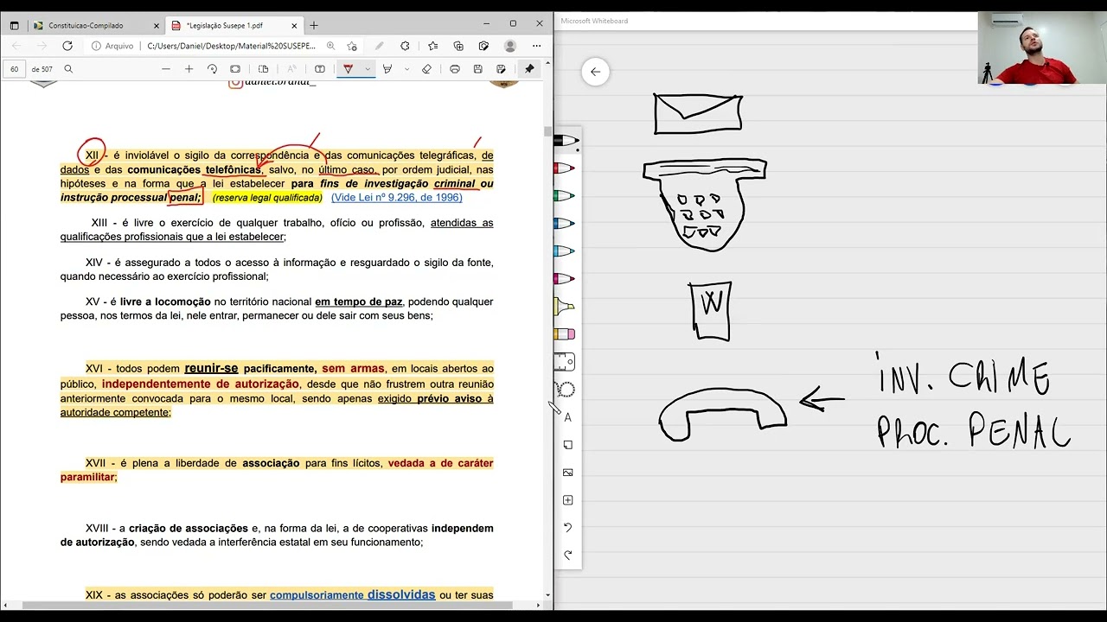Switch PDF page view layout
The width and height of the screenshot is (1107, 622).
point(264,69)
